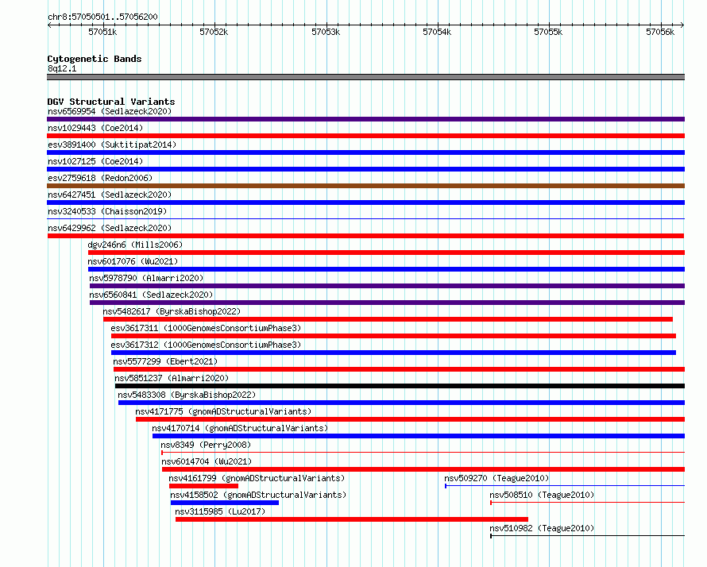This screenshot has width=707, height=567.
Task: Select the nsv4158502 (gnomADStructuralVariants) label
Action: [x=258, y=495]
